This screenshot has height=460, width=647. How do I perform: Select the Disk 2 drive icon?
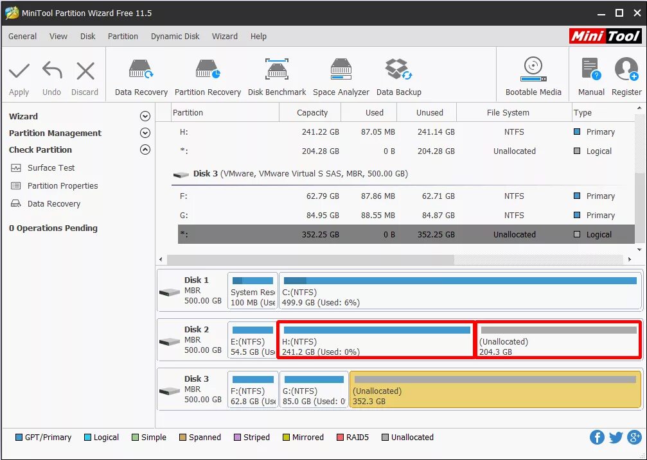170,341
